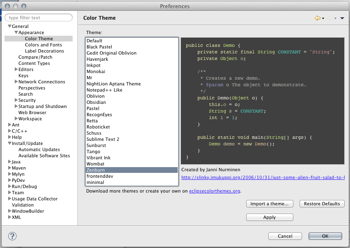
Task: Collapse the Appearance tree node
Action: [x=16, y=32]
